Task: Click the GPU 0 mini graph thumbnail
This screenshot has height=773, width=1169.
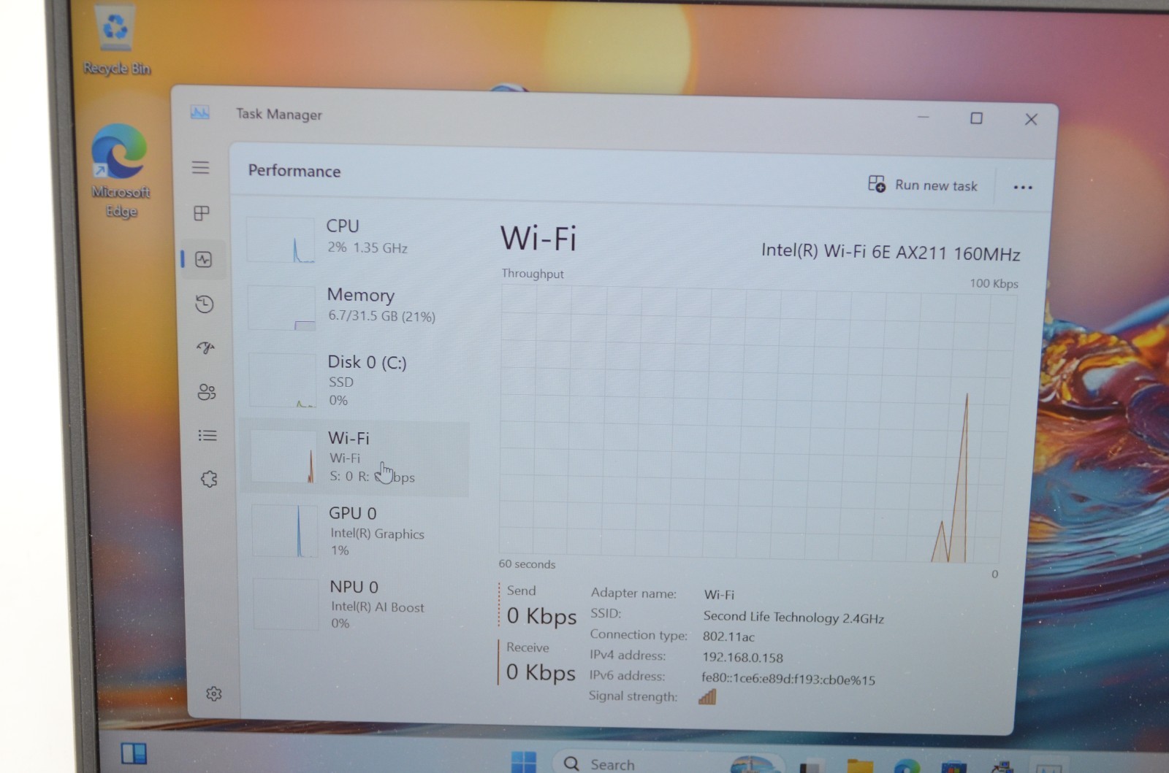Action: coord(286,531)
